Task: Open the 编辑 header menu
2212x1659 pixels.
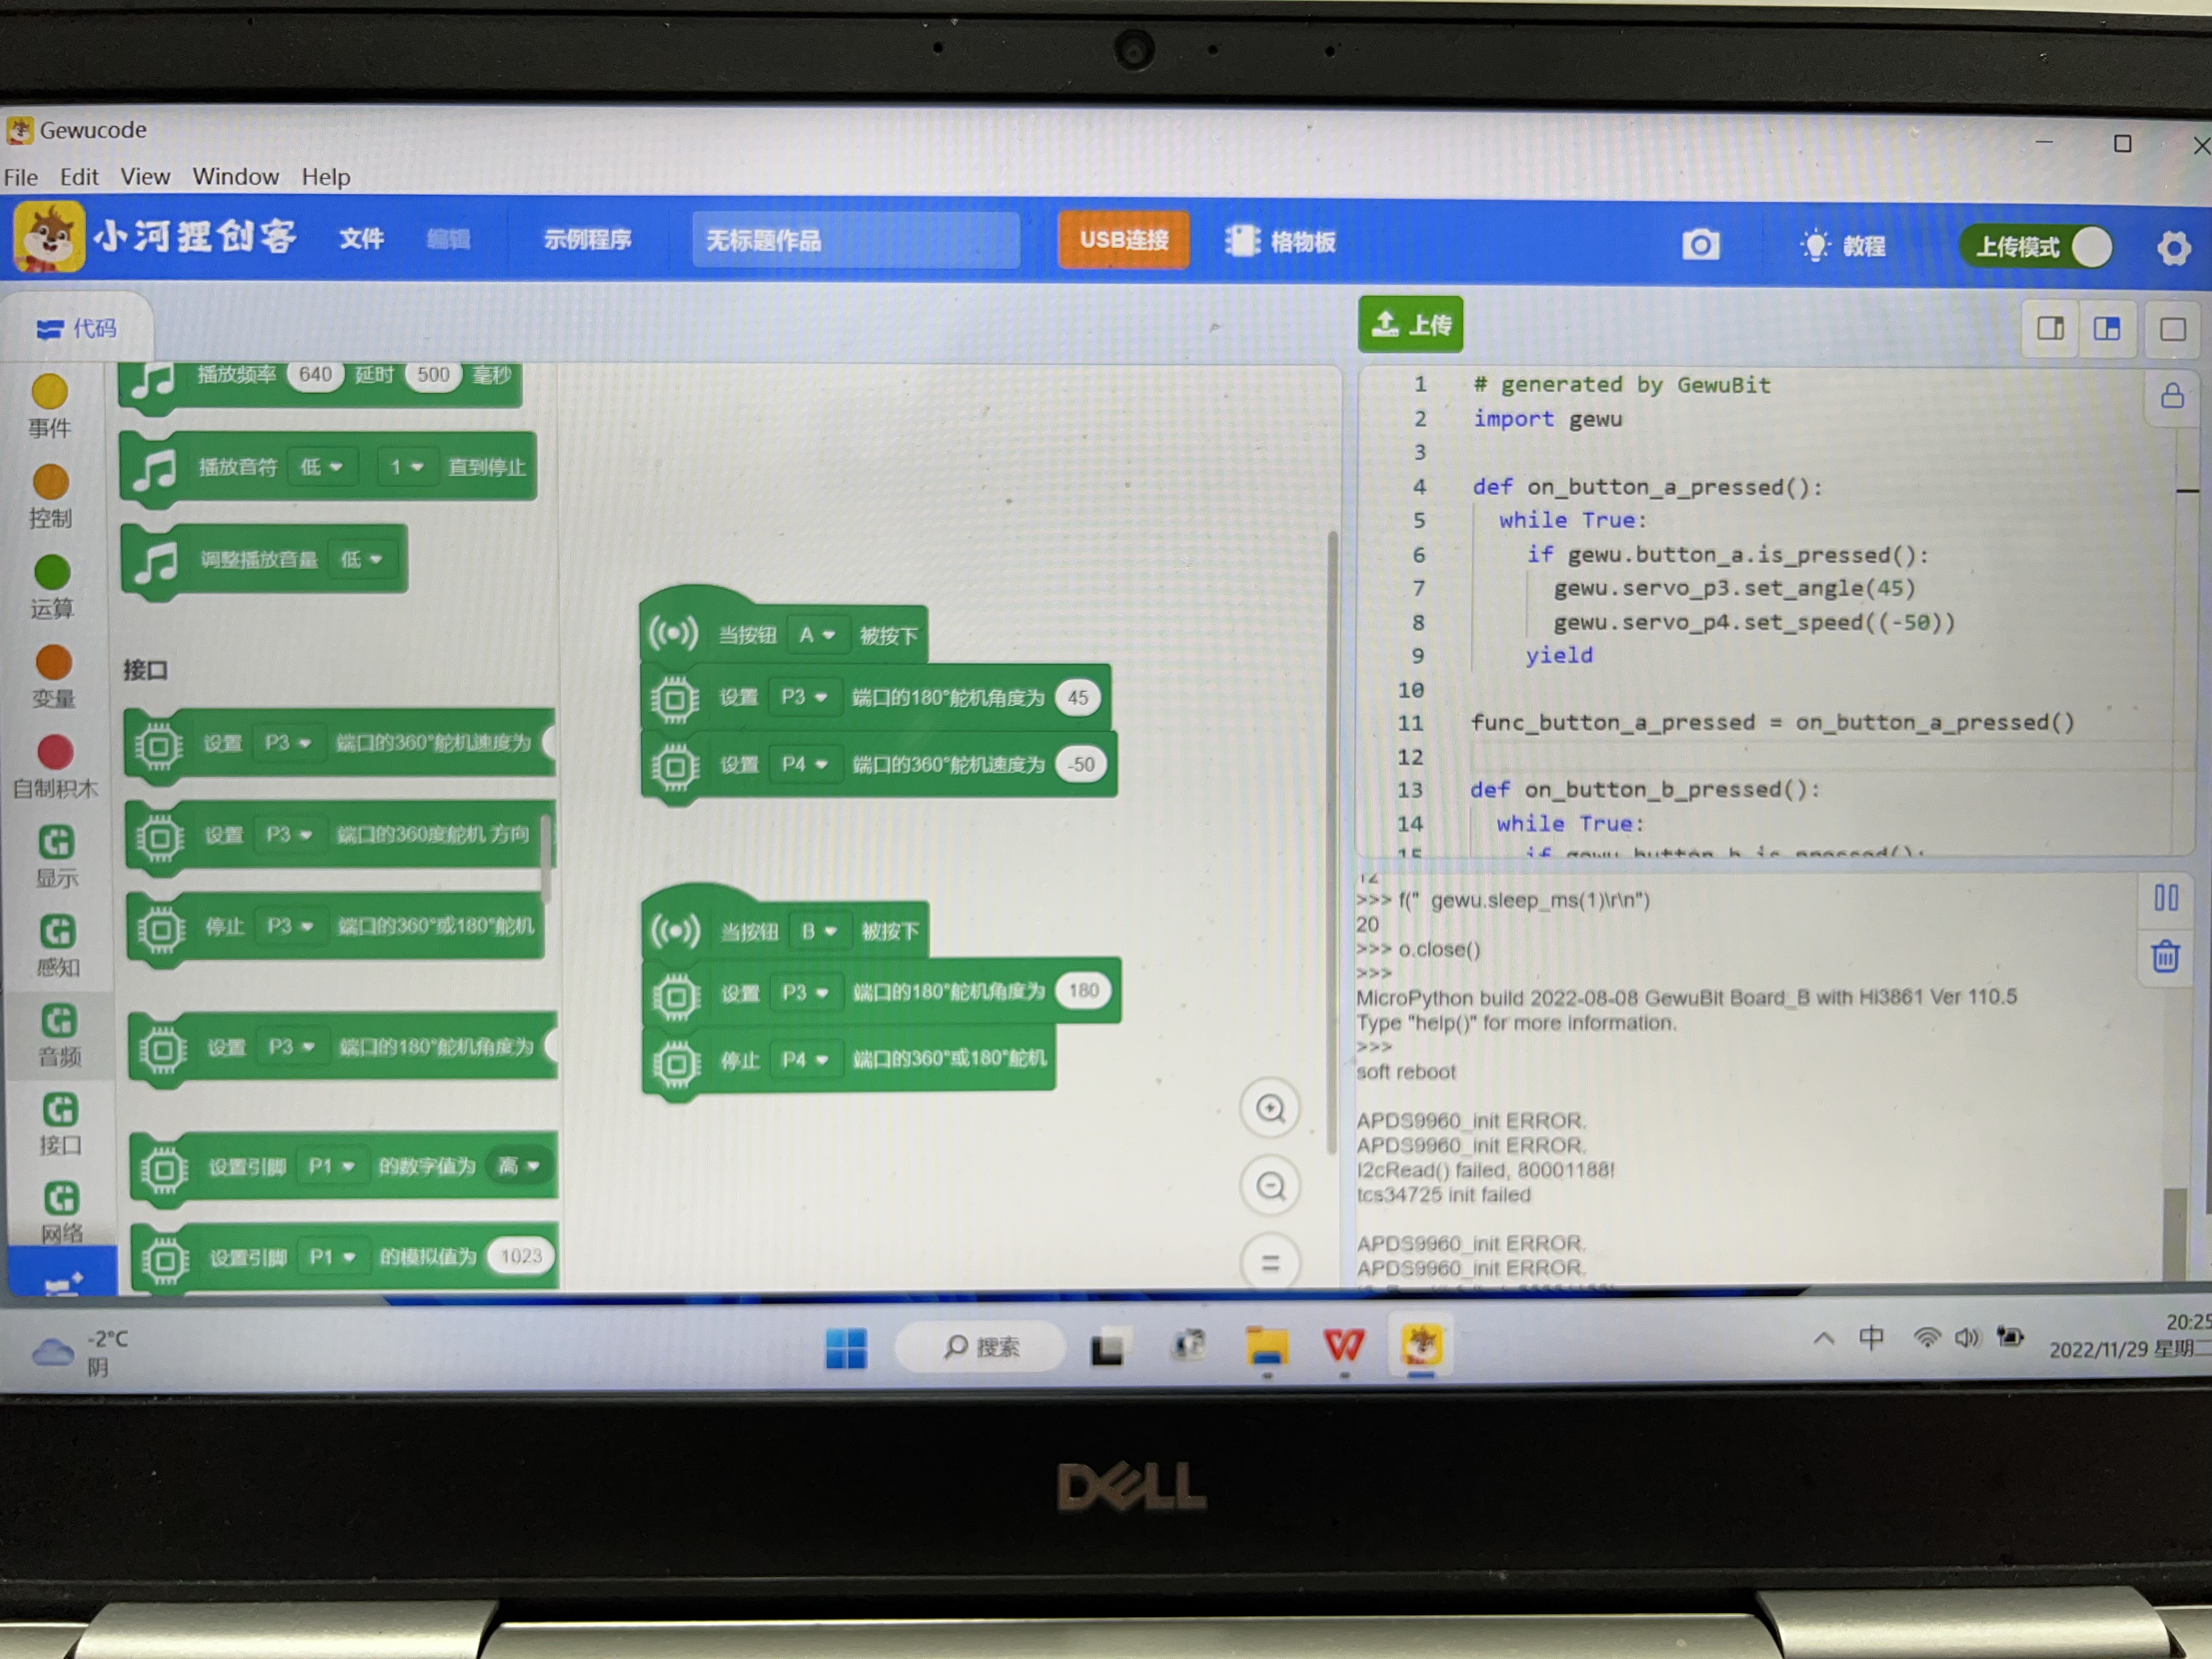Action: point(448,239)
